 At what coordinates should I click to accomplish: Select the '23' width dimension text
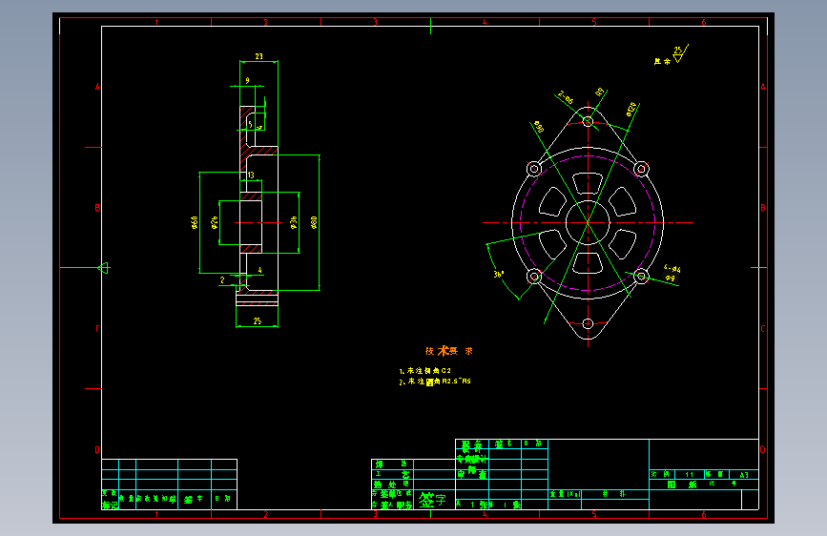(x=258, y=56)
